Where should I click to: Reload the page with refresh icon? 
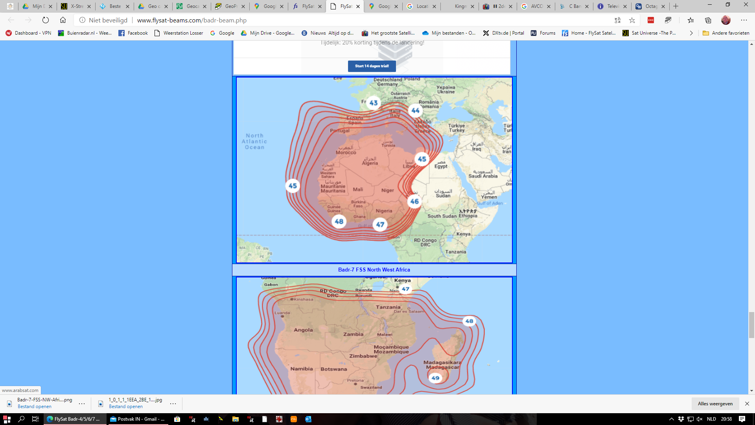pyautogui.click(x=46, y=20)
